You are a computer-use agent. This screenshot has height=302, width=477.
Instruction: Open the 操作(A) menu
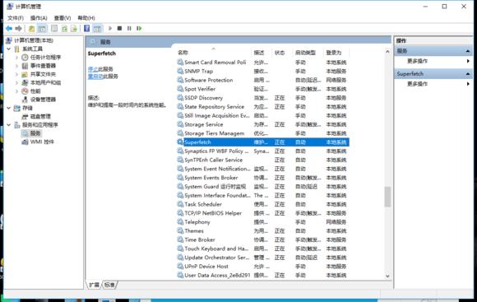[39, 18]
